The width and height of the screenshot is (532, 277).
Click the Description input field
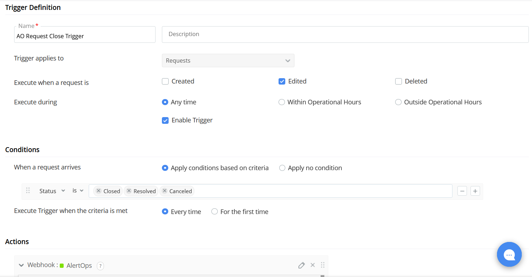tap(345, 34)
